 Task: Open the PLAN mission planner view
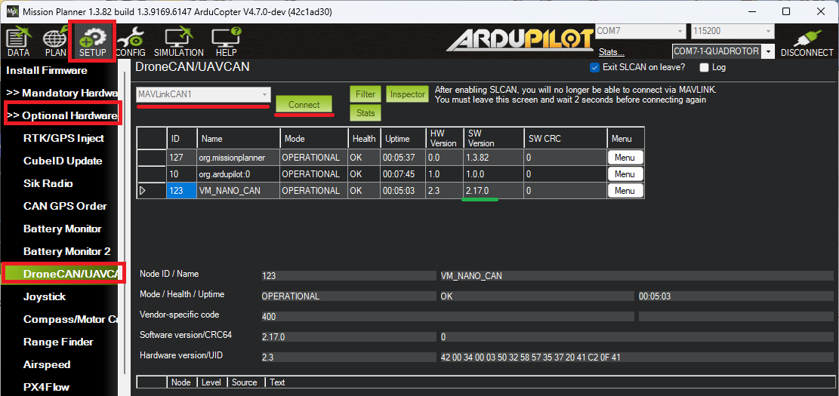click(x=55, y=42)
